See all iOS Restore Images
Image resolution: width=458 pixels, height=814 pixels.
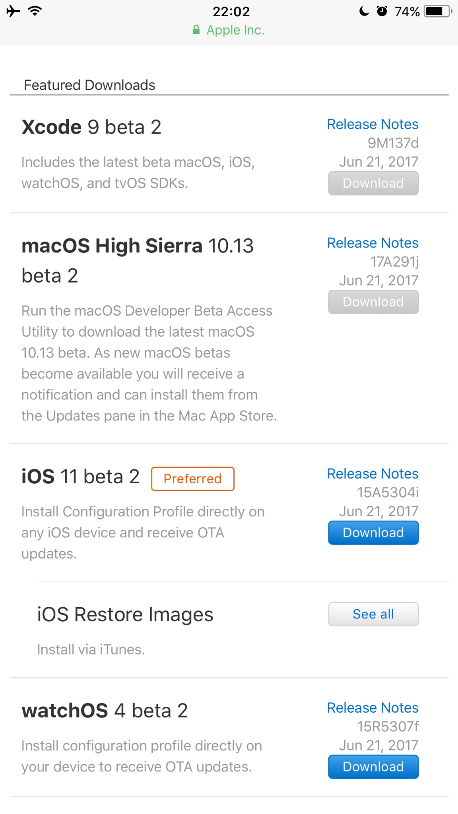coord(373,614)
